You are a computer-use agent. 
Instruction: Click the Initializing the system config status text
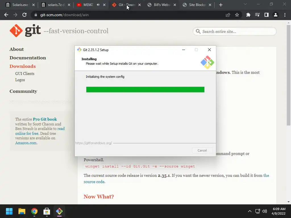click(105, 77)
